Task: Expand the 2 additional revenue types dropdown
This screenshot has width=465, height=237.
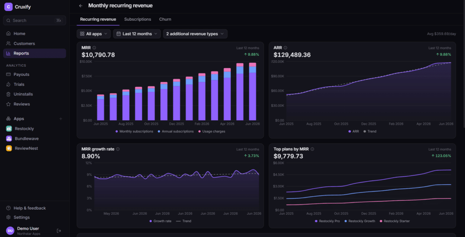Action: point(195,34)
